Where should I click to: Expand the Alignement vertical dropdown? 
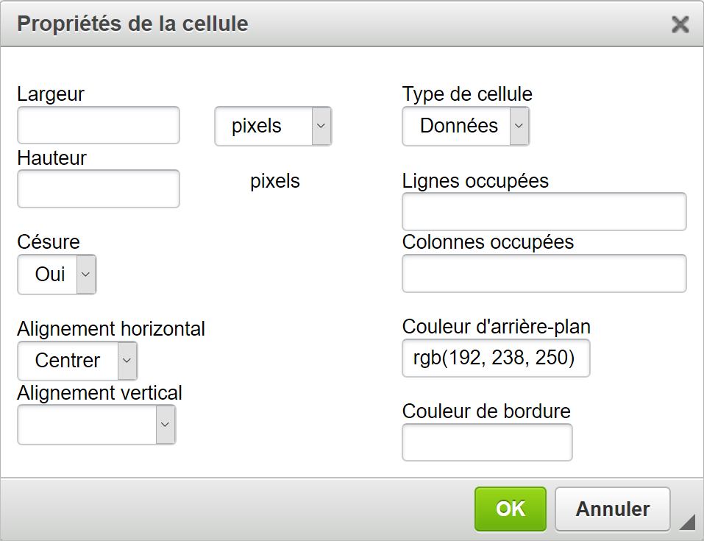click(96, 425)
